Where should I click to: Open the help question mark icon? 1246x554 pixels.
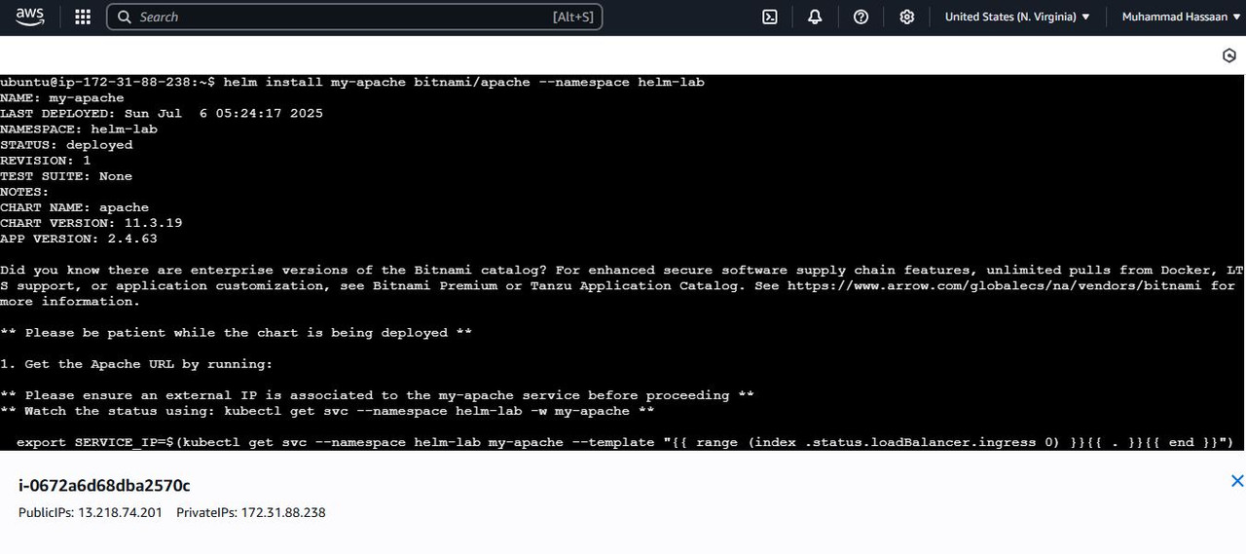click(861, 17)
